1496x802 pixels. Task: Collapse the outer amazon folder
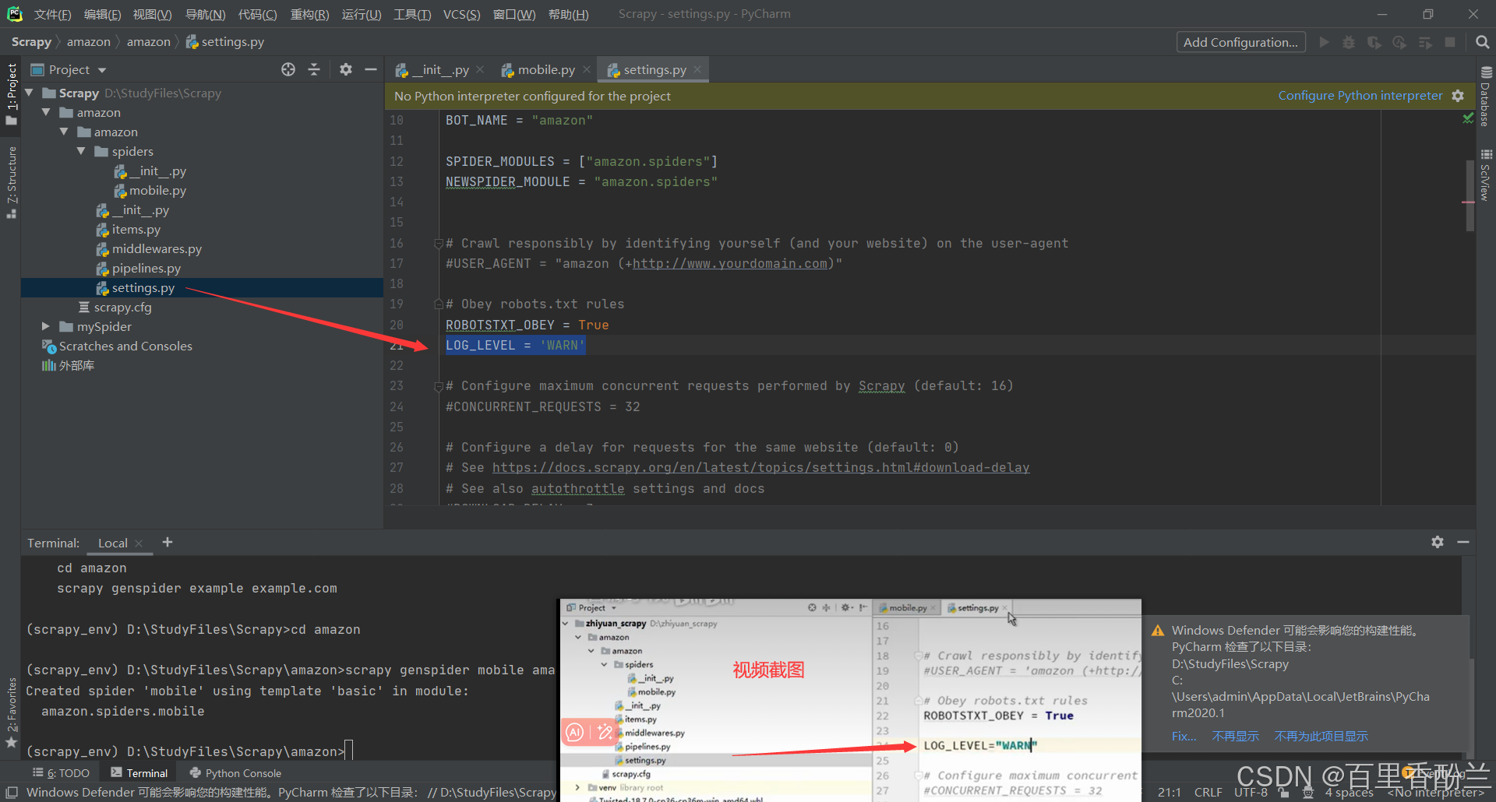point(46,112)
